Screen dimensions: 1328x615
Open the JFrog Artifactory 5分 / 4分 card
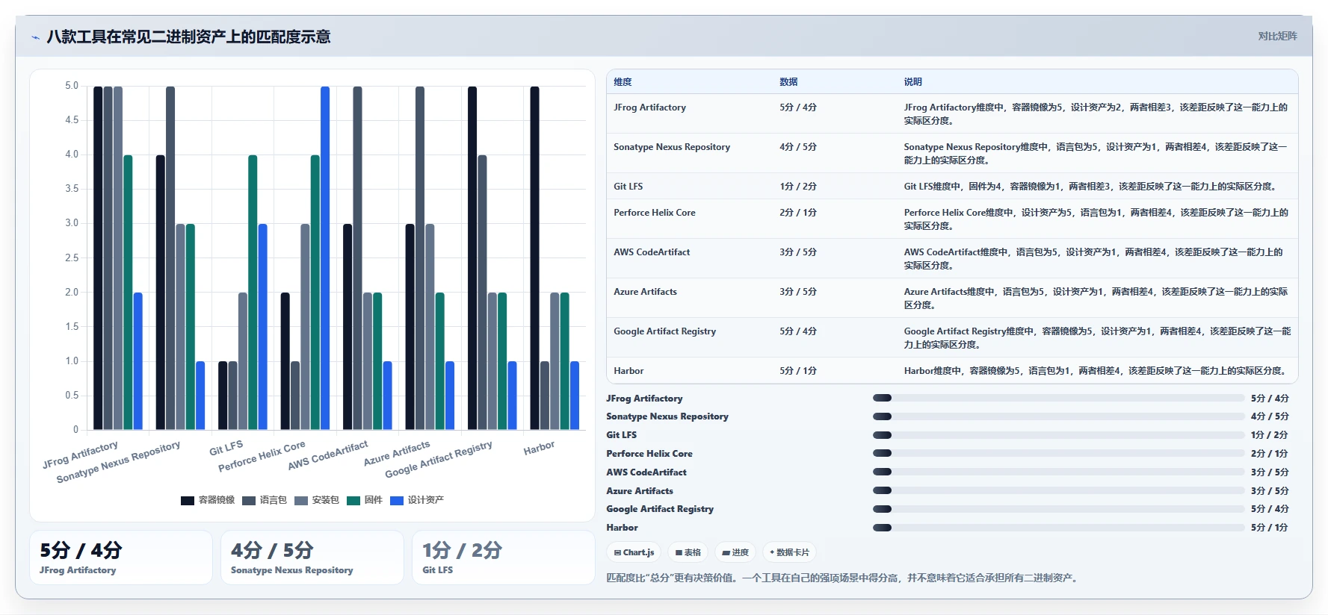(121, 558)
